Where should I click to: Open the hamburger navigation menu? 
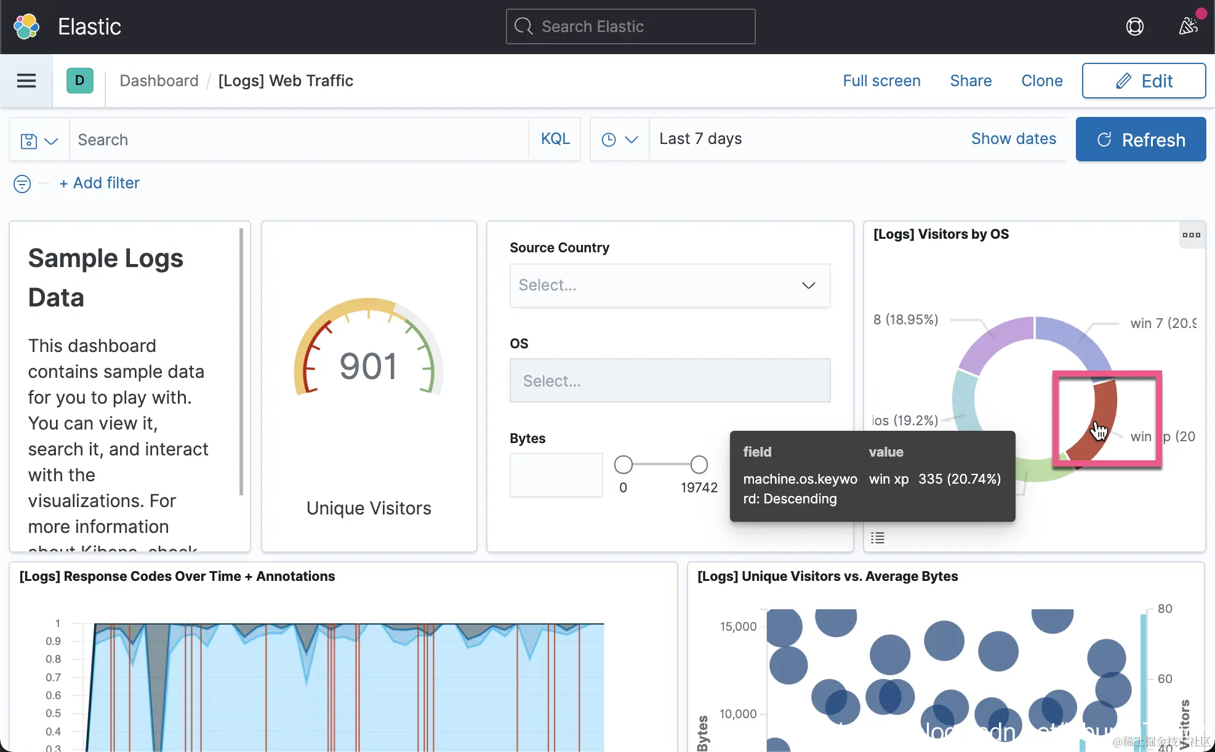coord(26,81)
